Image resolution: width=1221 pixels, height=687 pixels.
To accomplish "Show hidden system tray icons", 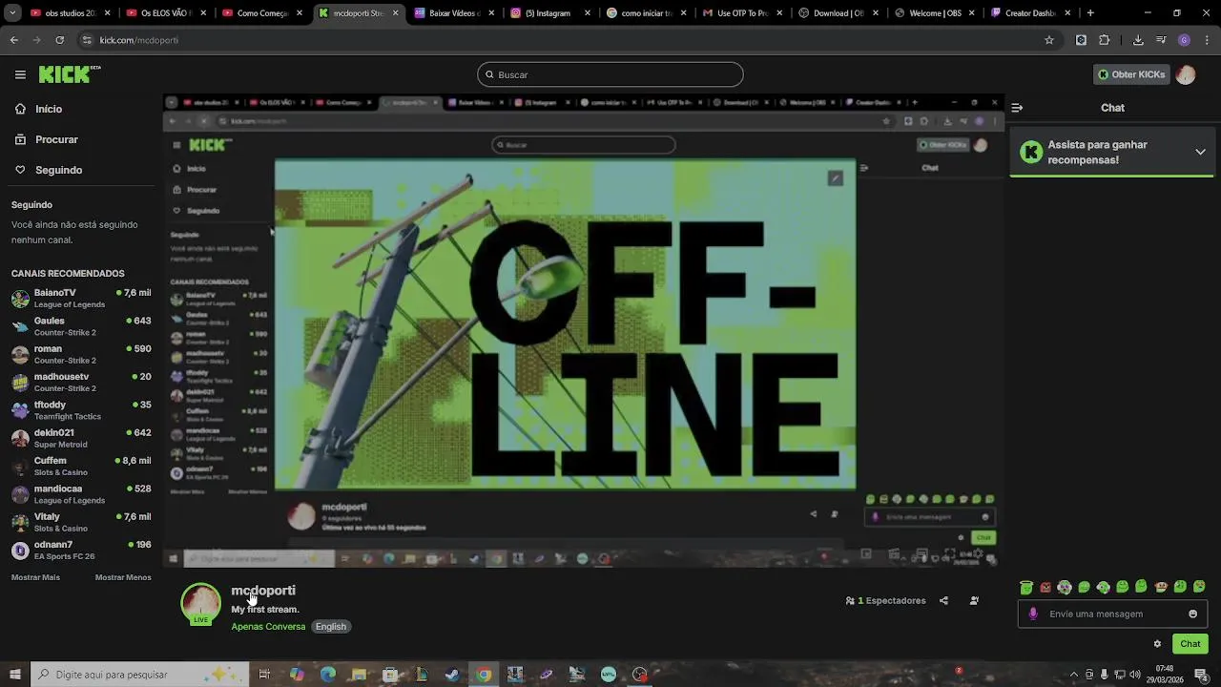I will pos(1074,675).
